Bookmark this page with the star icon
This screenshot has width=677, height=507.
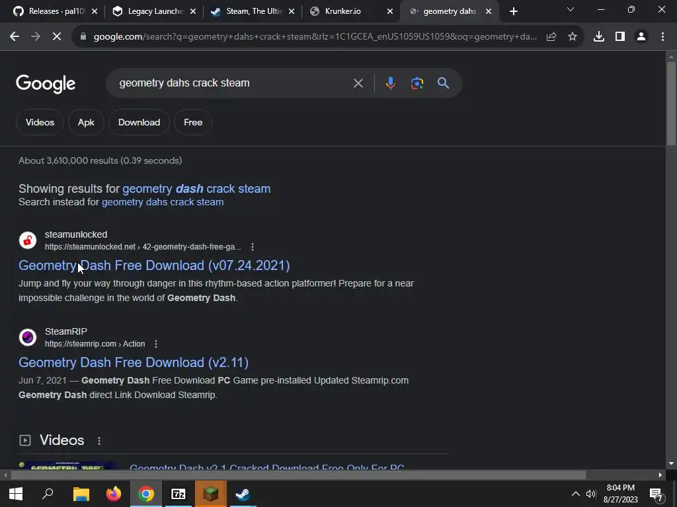(x=573, y=37)
